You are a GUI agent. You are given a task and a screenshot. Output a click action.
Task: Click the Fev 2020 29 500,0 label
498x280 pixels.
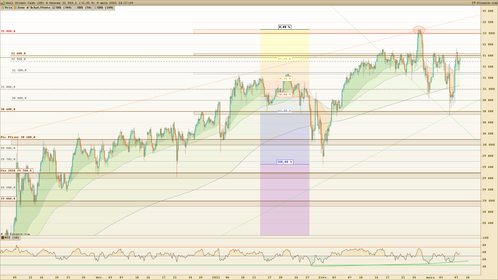tap(16, 171)
